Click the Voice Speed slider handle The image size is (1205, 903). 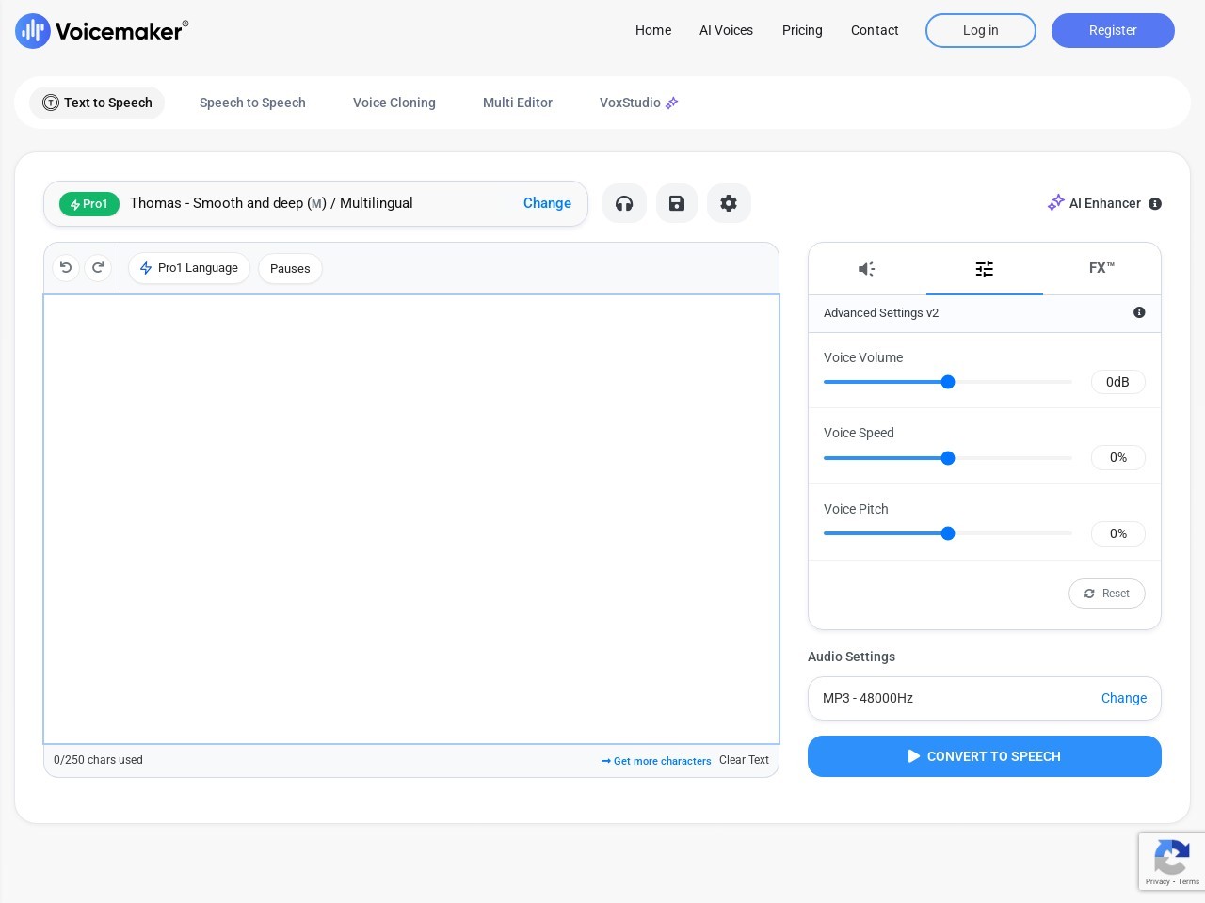(948, 458)
